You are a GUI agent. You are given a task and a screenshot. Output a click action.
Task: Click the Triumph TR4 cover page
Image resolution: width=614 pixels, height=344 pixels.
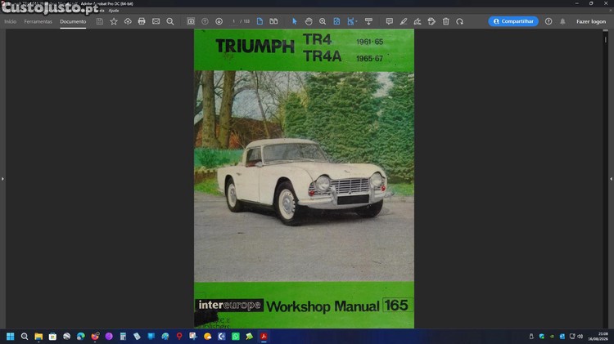click(304, 179)
